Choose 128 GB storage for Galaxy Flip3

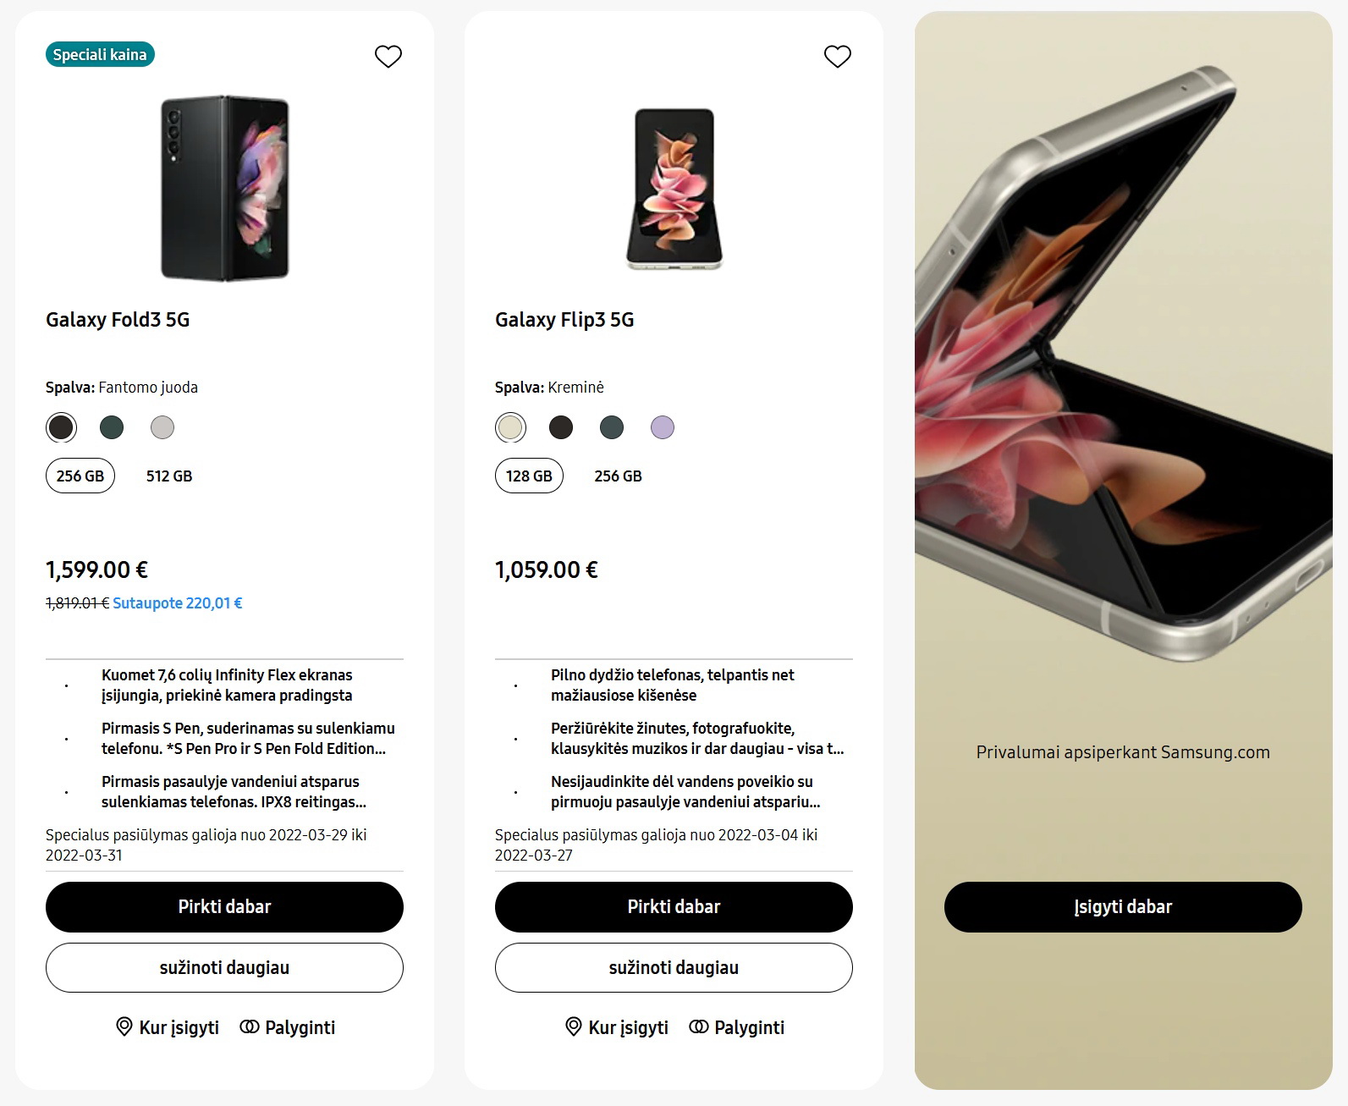pos(529,476)
